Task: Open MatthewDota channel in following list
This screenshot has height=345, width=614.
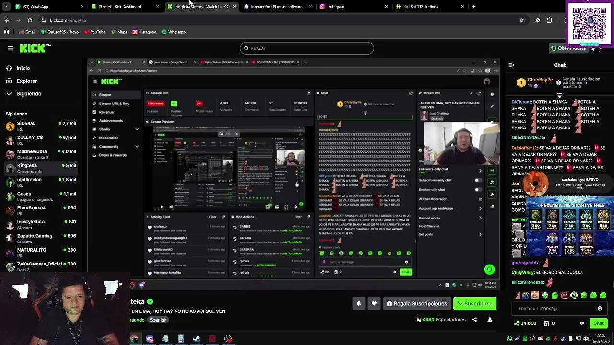Action: point(41,154)
